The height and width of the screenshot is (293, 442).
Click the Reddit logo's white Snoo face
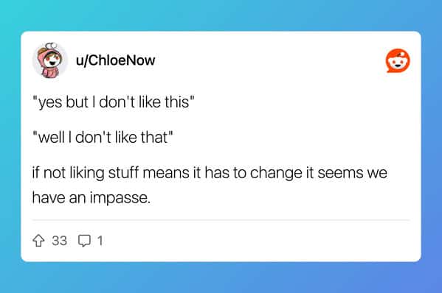coord(398,62)
